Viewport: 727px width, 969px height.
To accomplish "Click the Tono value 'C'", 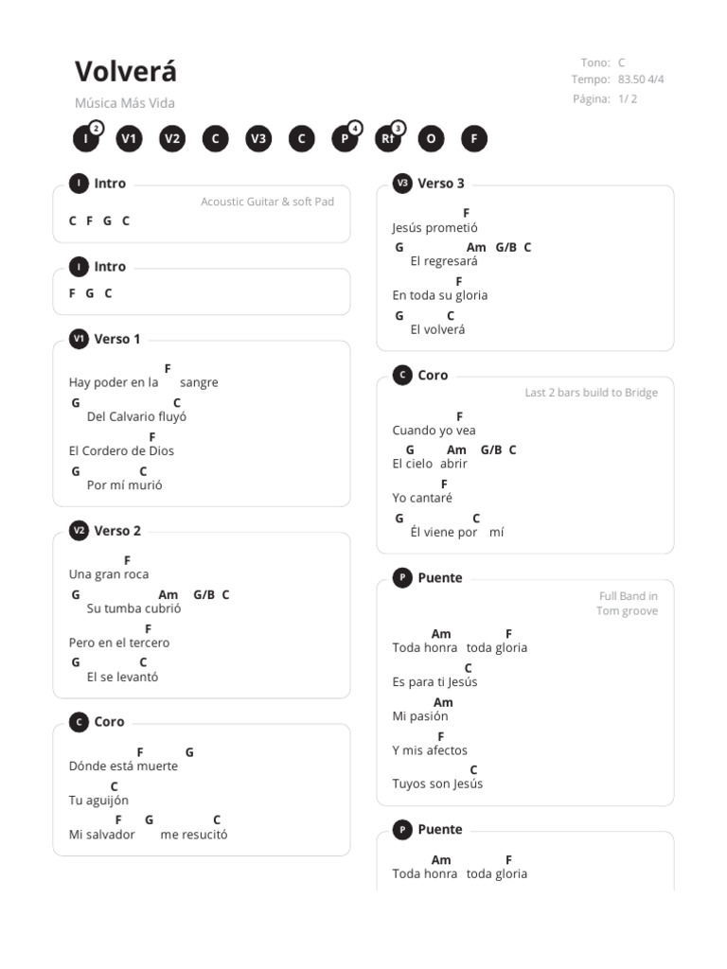I will pyautogui.click(x=621, y=62).
